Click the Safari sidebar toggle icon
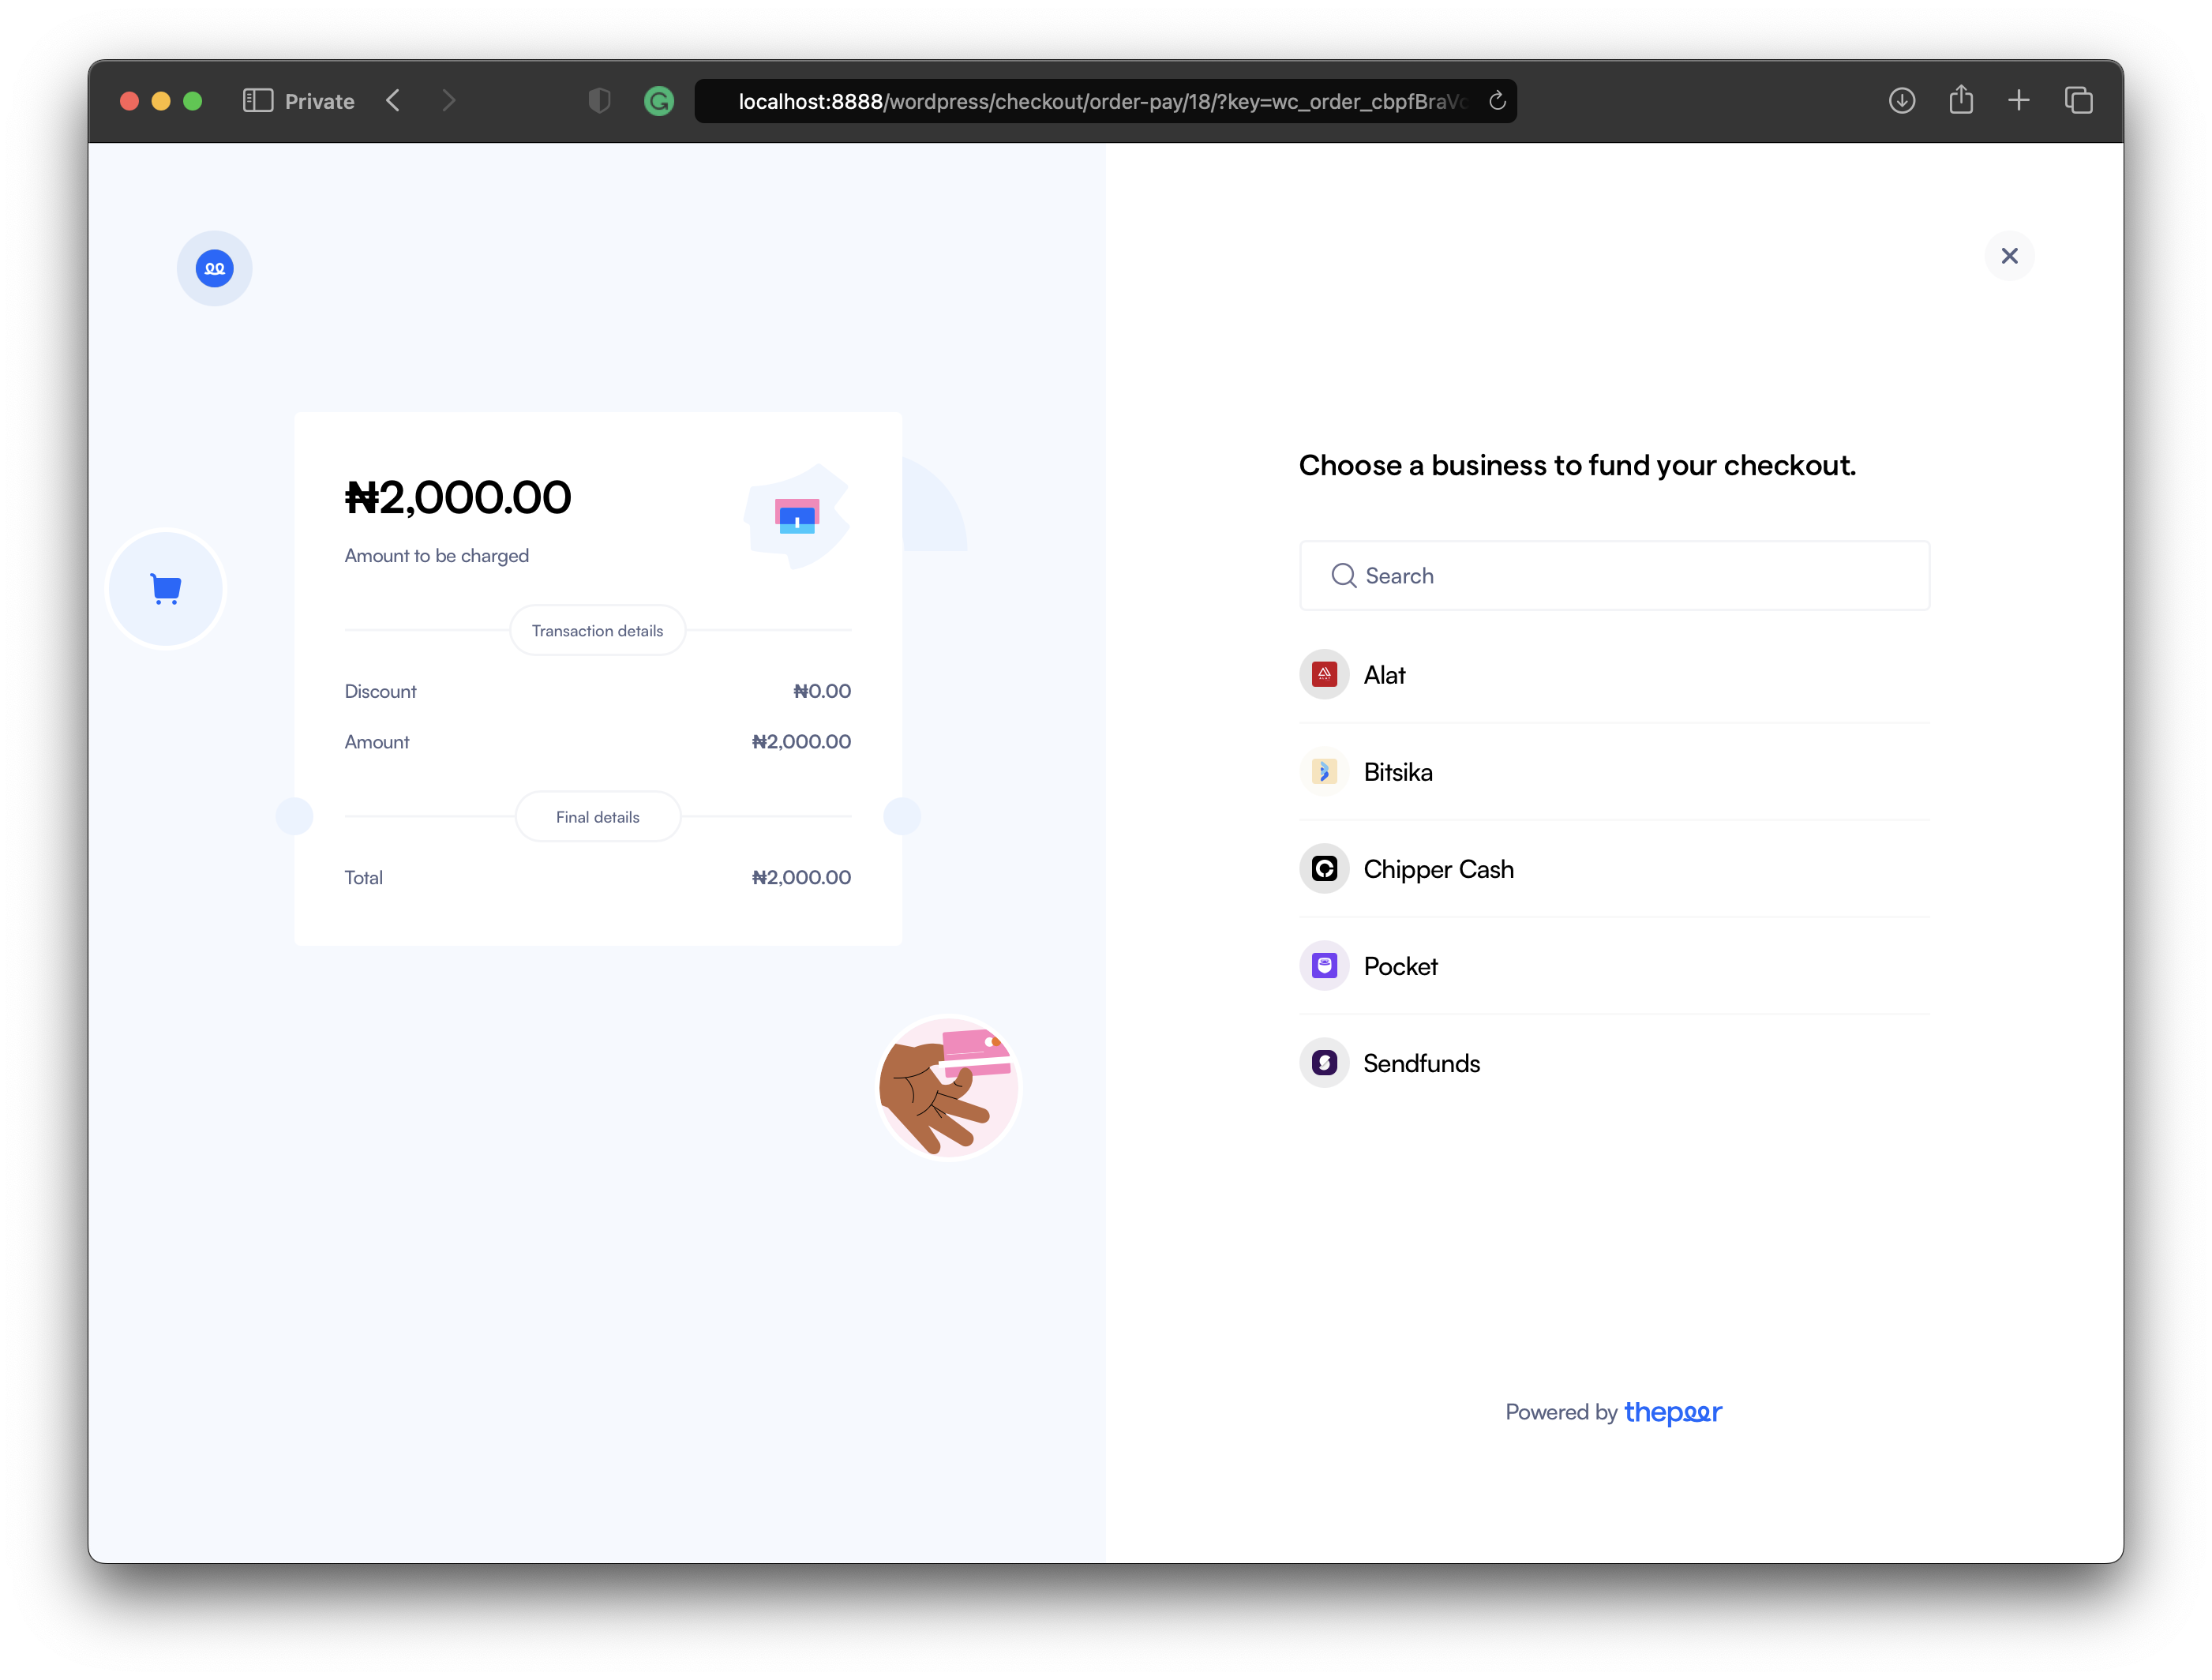The image size is (2212, 1680). (257, 101)
